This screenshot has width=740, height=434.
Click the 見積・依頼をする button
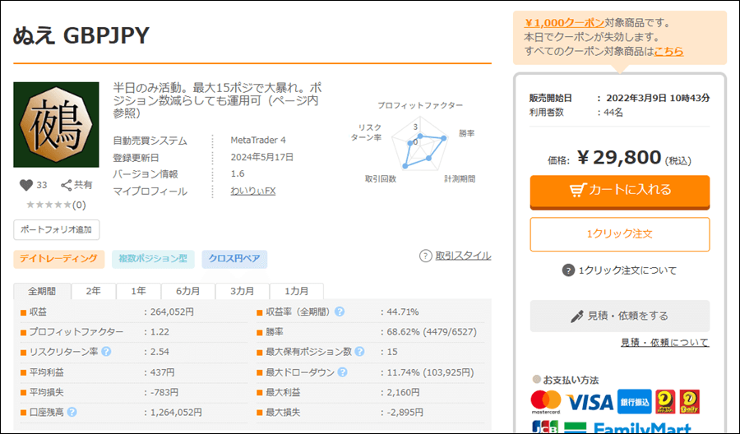coord(619,316)
